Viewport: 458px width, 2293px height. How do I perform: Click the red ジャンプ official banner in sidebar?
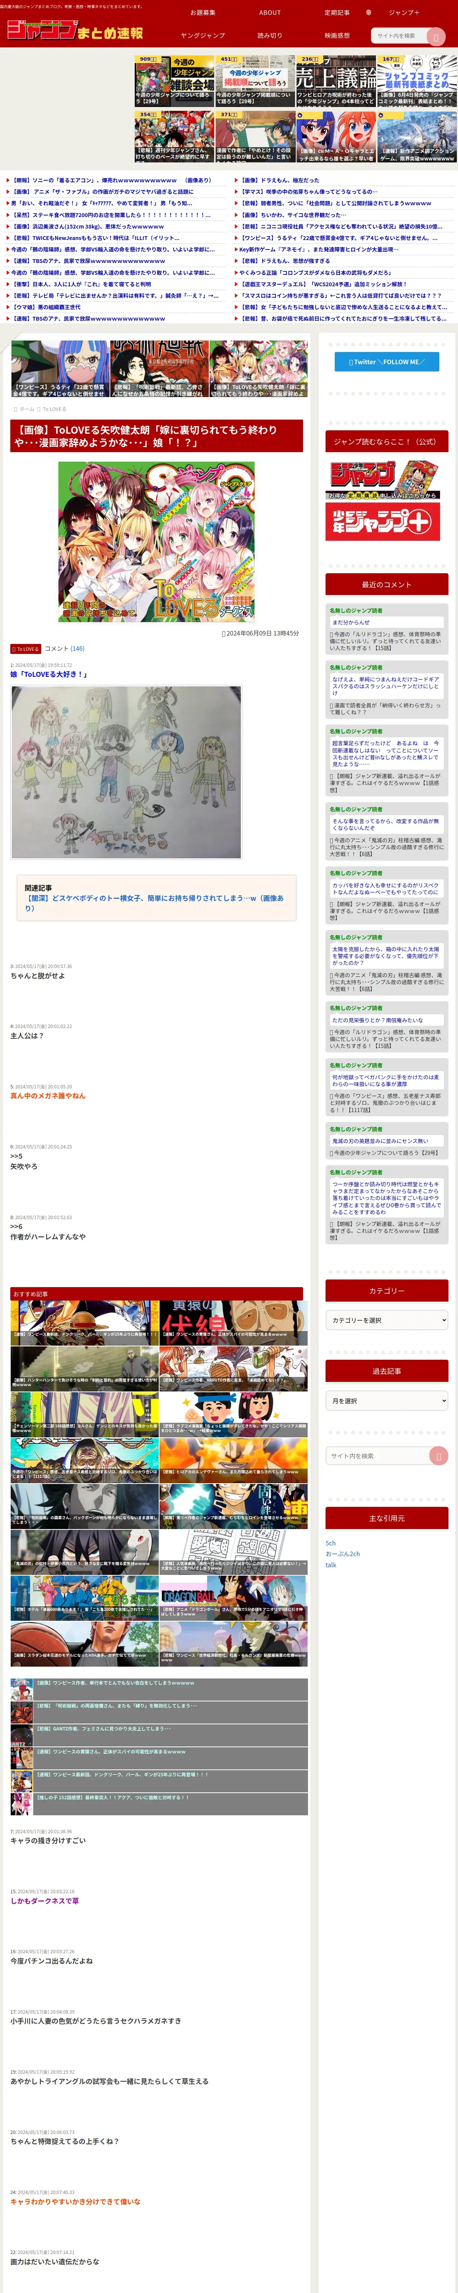point(383,479)
